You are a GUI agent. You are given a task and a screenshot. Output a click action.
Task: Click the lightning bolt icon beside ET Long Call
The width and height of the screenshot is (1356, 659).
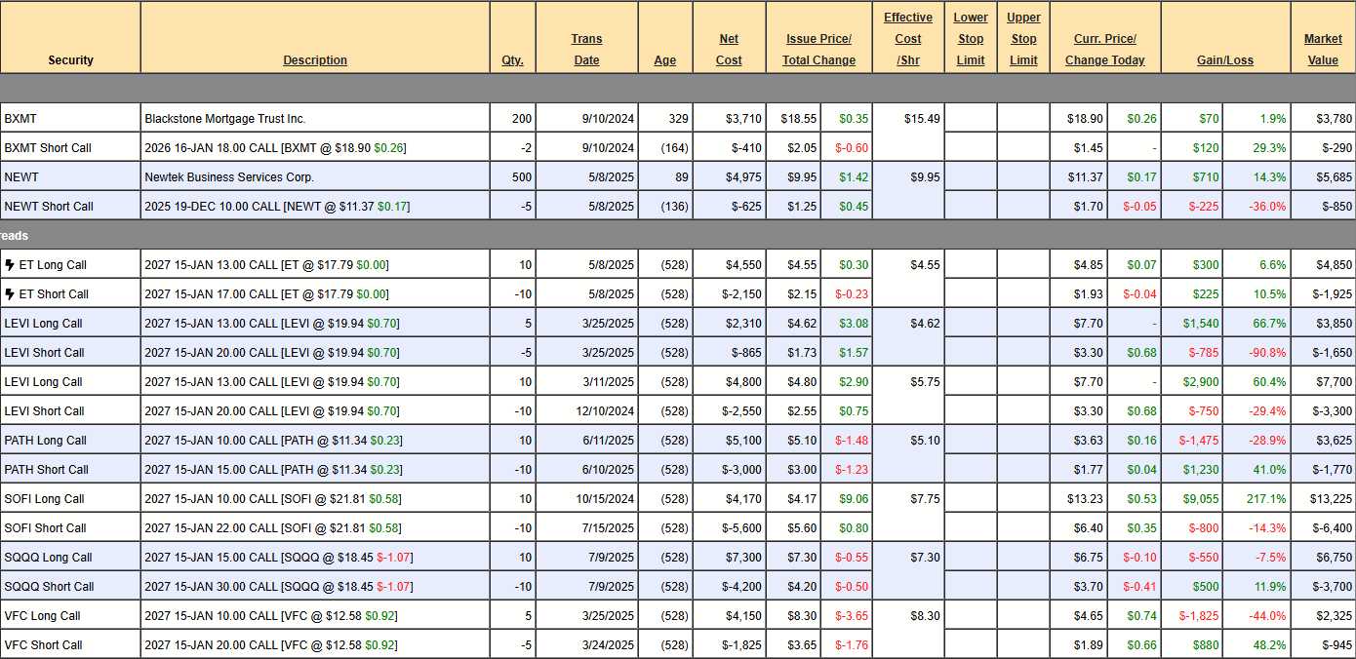click(x=10, y=264)
